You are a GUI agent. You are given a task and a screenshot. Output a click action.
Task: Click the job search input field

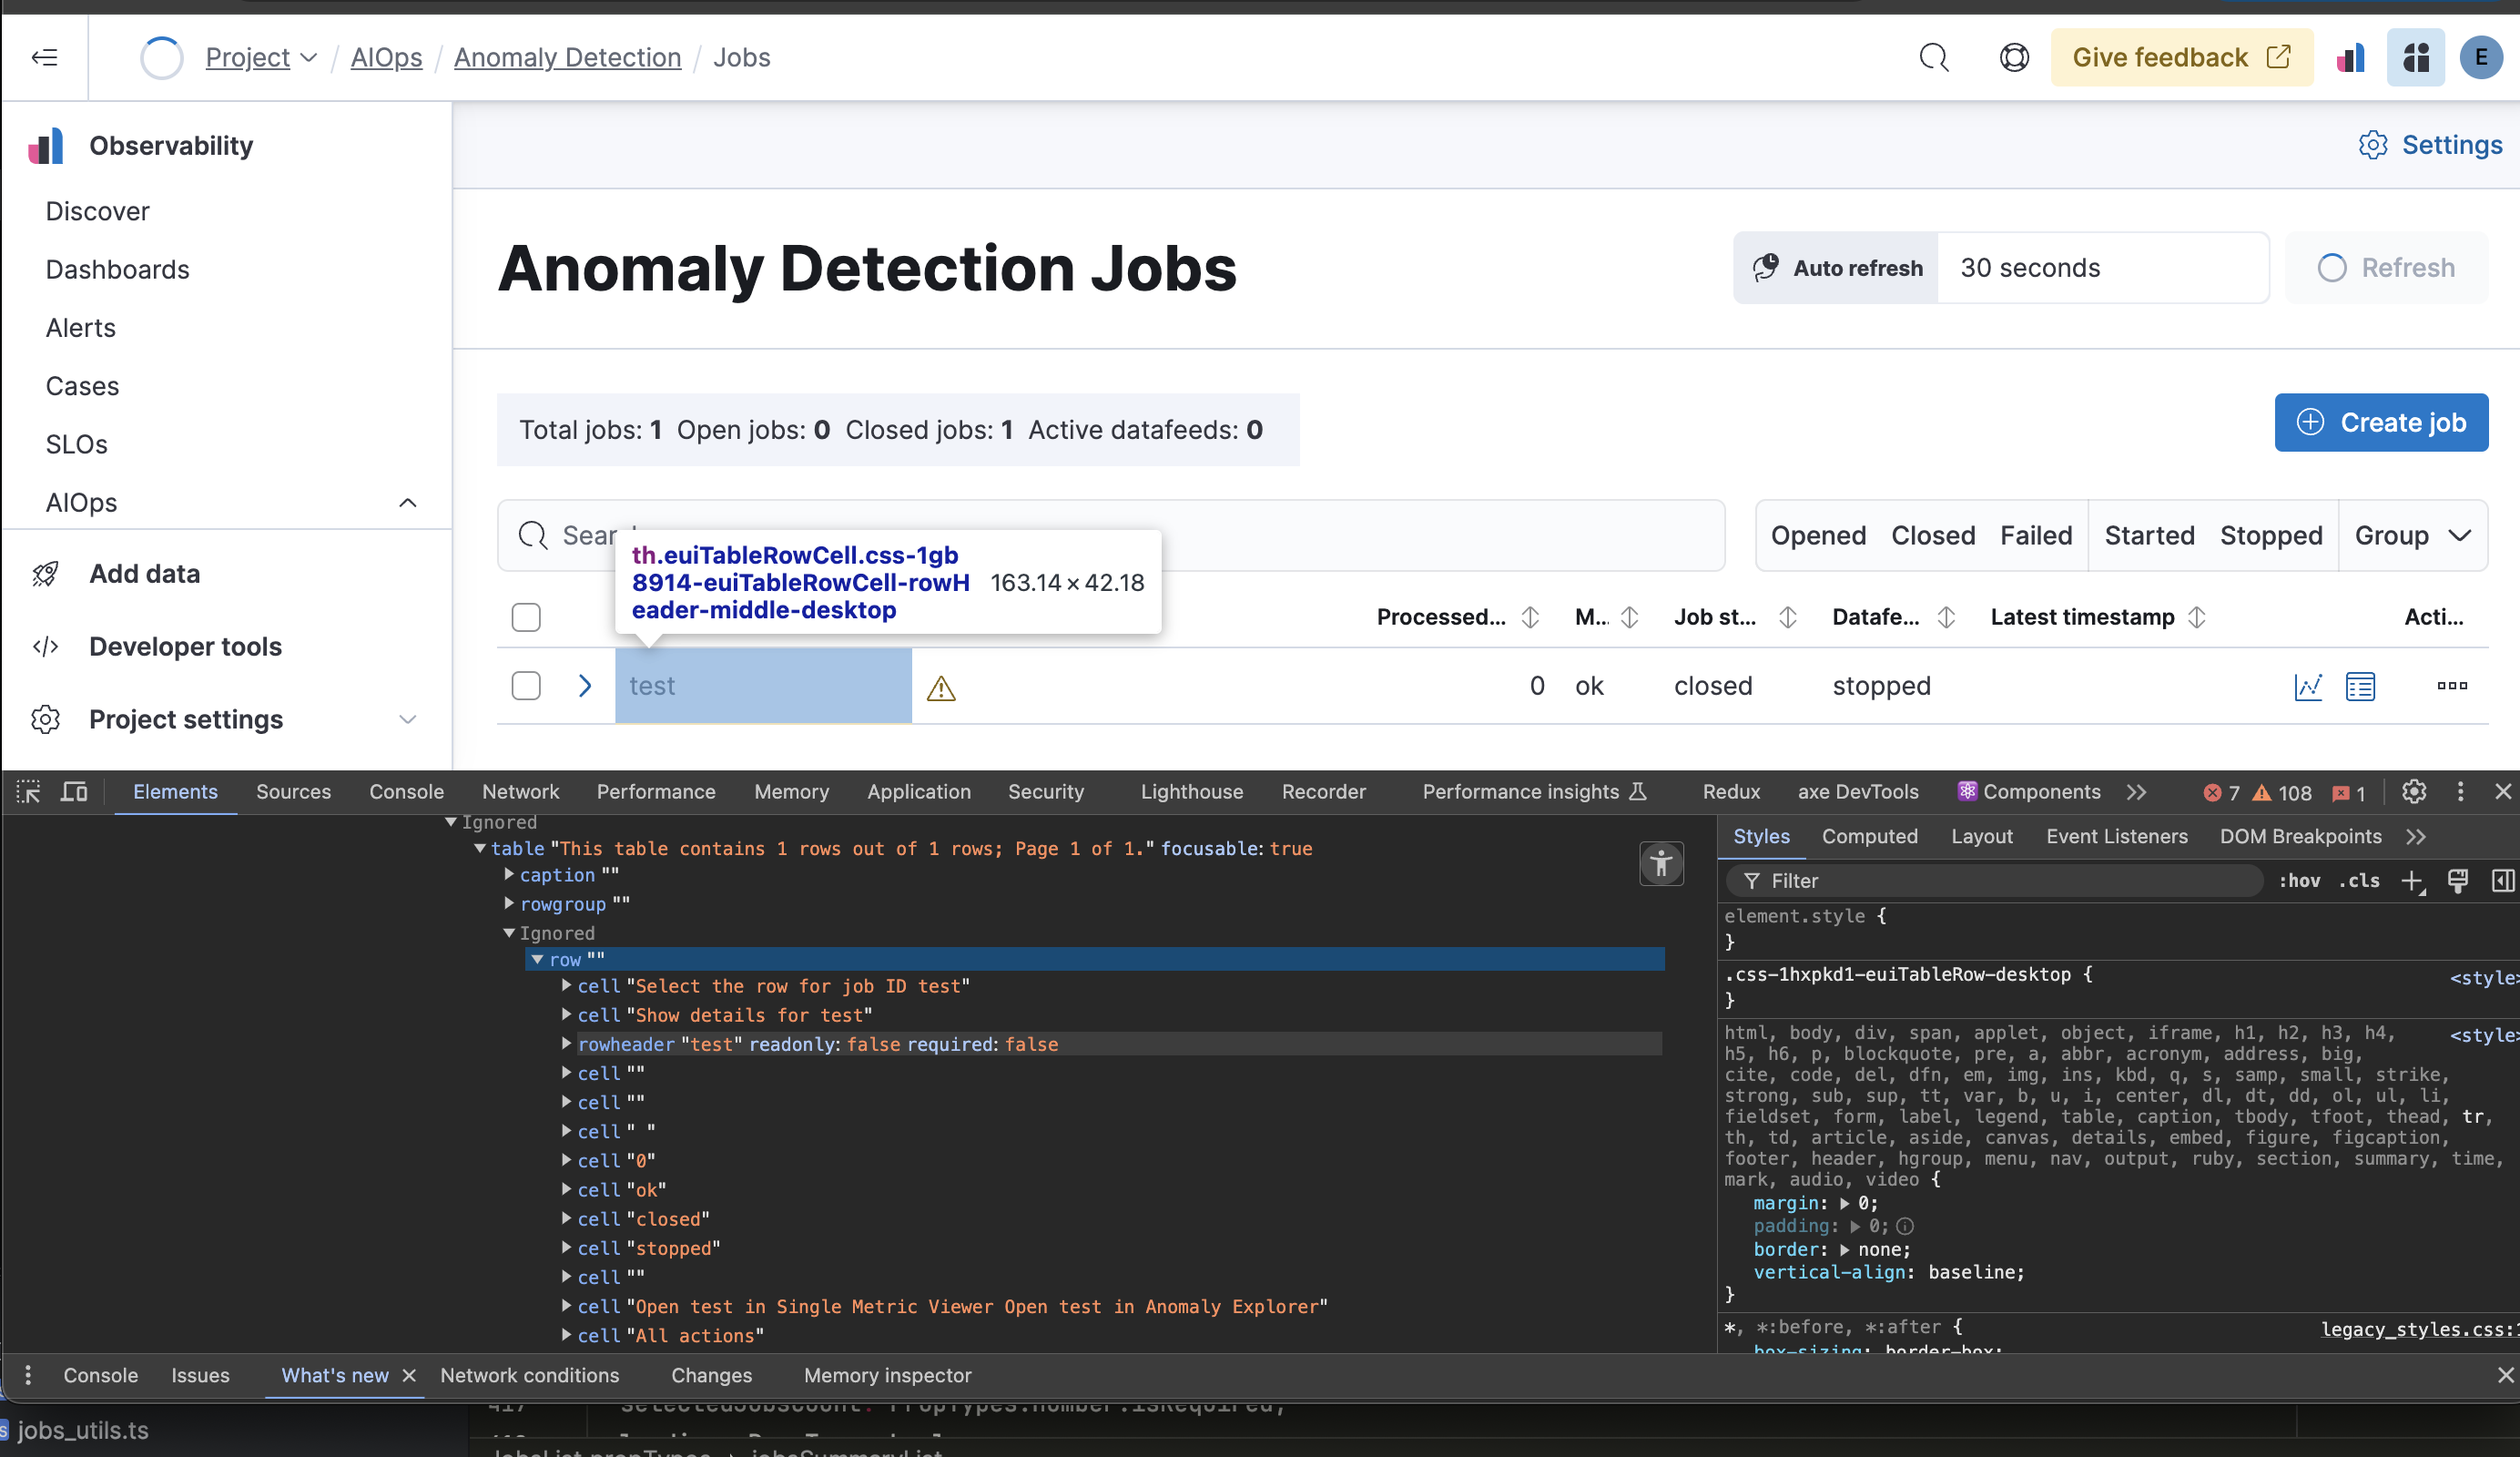pyautogui.click(x=1111, y=536)
